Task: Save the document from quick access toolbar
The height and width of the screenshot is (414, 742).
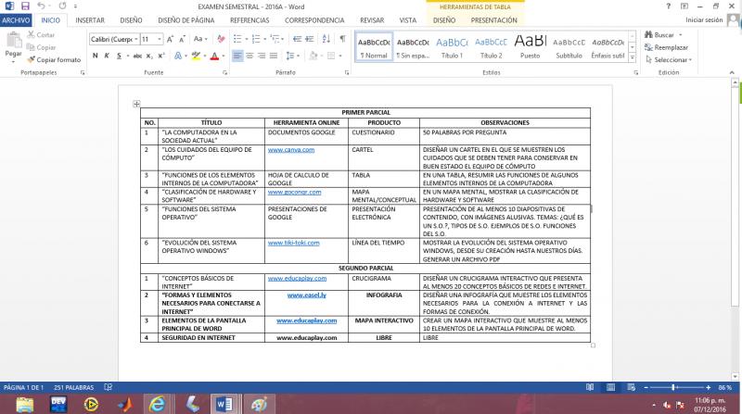Action: (25, 6)
